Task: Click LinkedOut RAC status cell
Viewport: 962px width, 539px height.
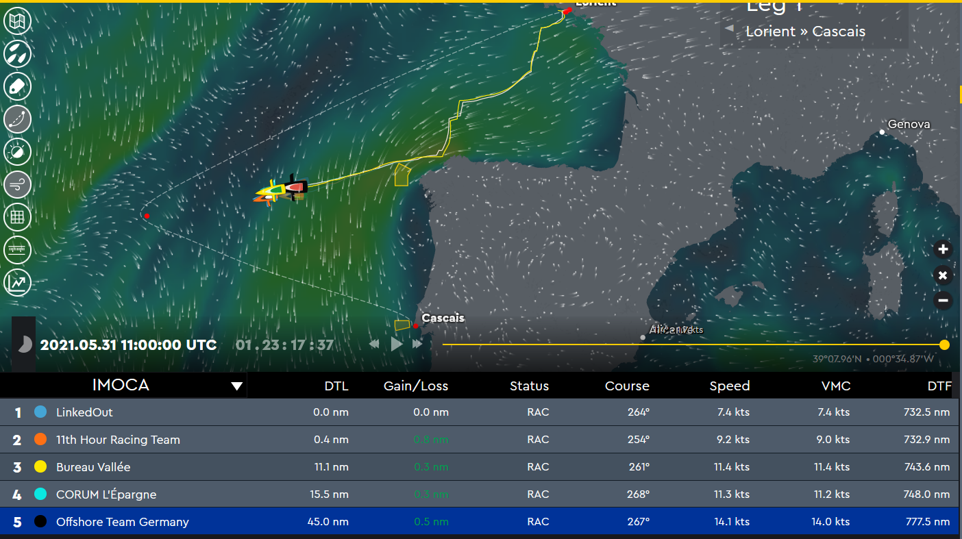Action: [x=538, y=412]
